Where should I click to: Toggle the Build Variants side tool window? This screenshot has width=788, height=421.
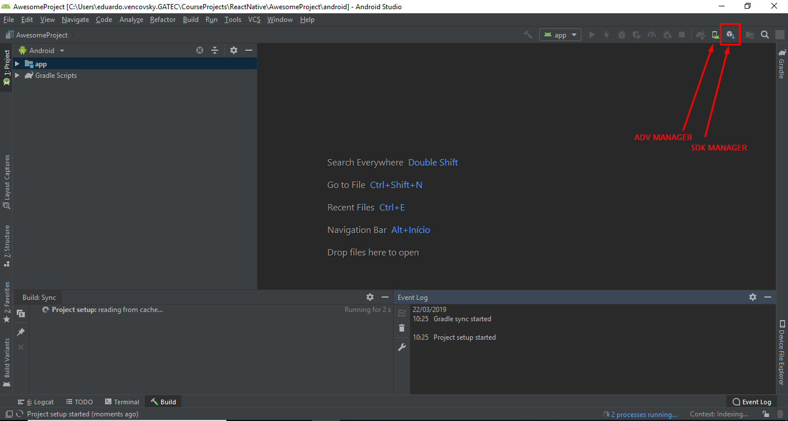tap(6, 362)
